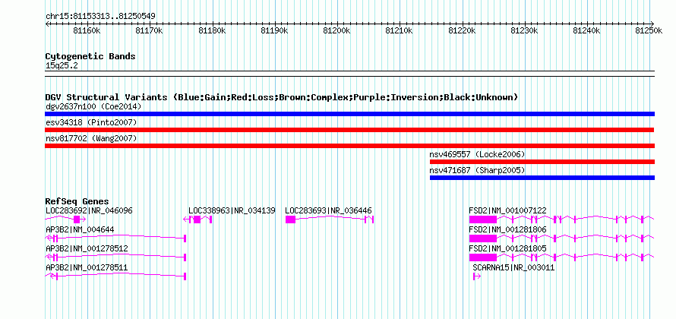The image size is (676, 319).
Task: Click the Cytogenetic Bands track title
Action: coord(90,56)
